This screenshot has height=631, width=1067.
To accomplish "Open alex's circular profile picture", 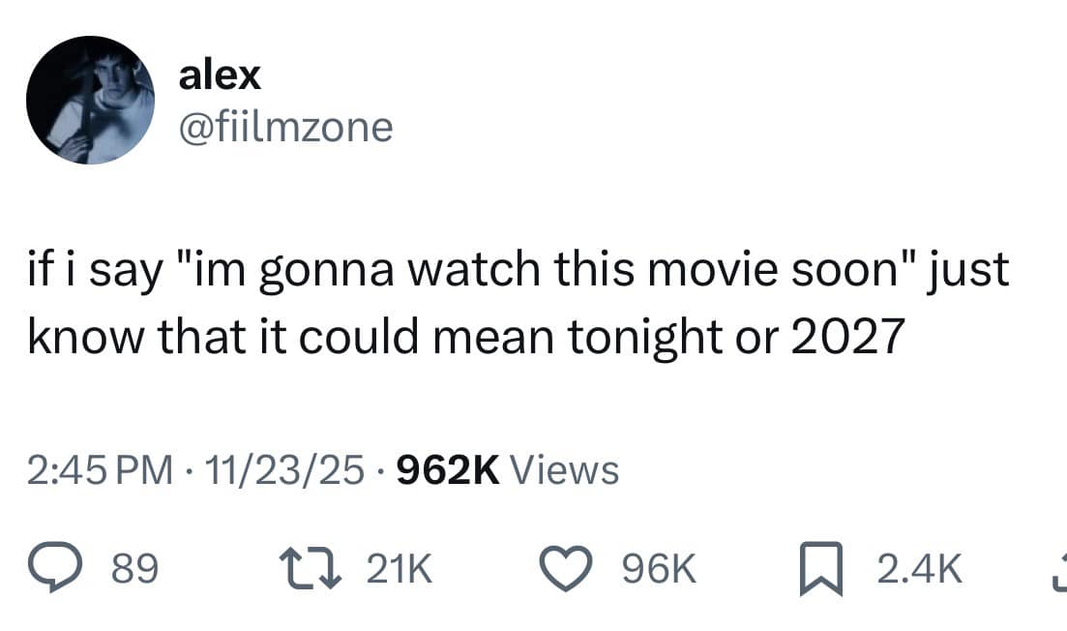I will (91, 100).
